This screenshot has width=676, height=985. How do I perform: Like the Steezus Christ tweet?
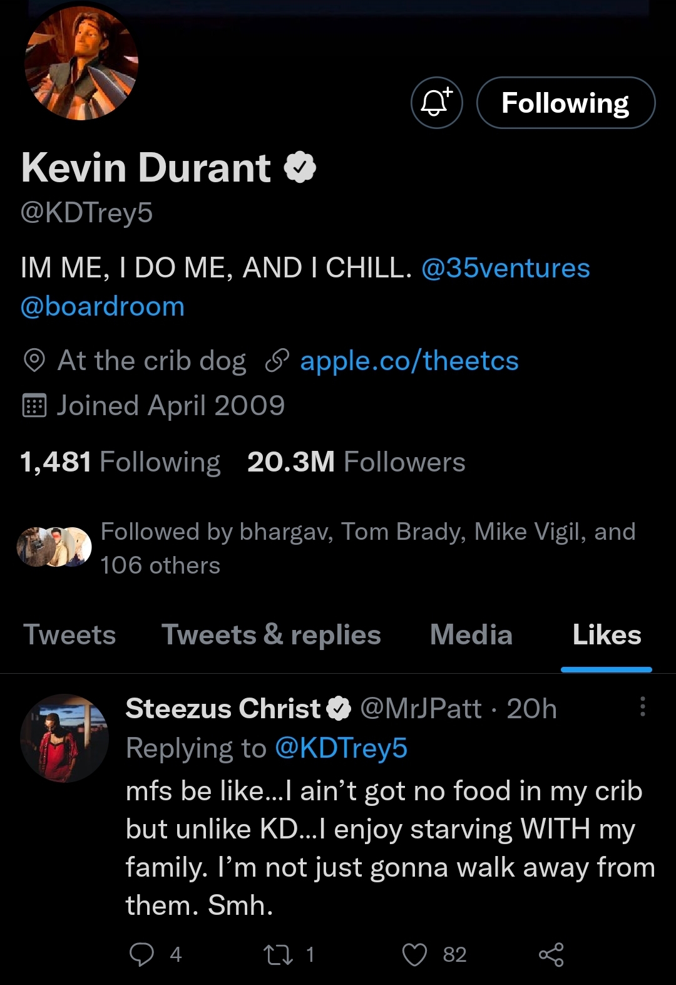tap(414, 954)
